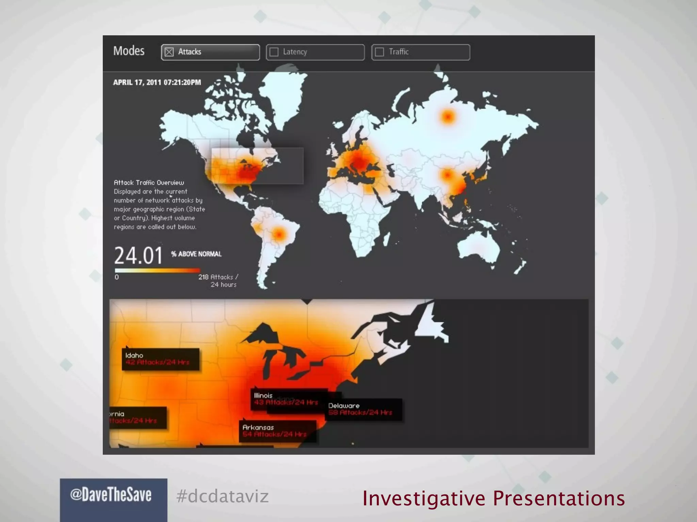Image resolution: width=697 pixels, height=522 pixels.
Task: Click the Attack Traffic Overview heading
Action: 149,183
